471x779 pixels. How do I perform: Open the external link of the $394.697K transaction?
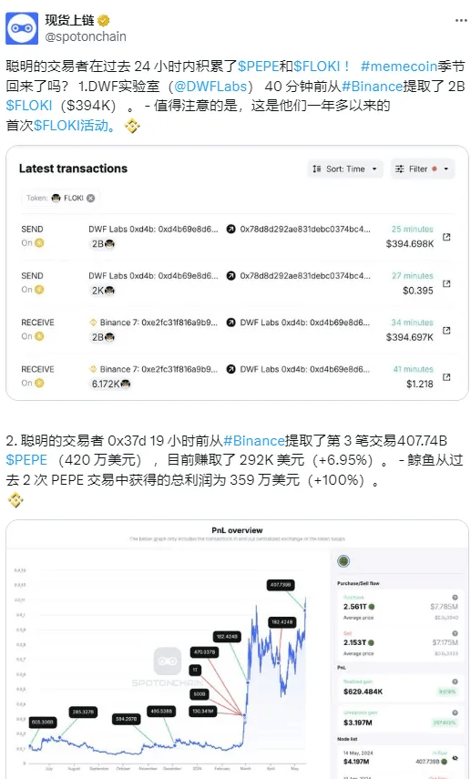(x=446, y=331)
